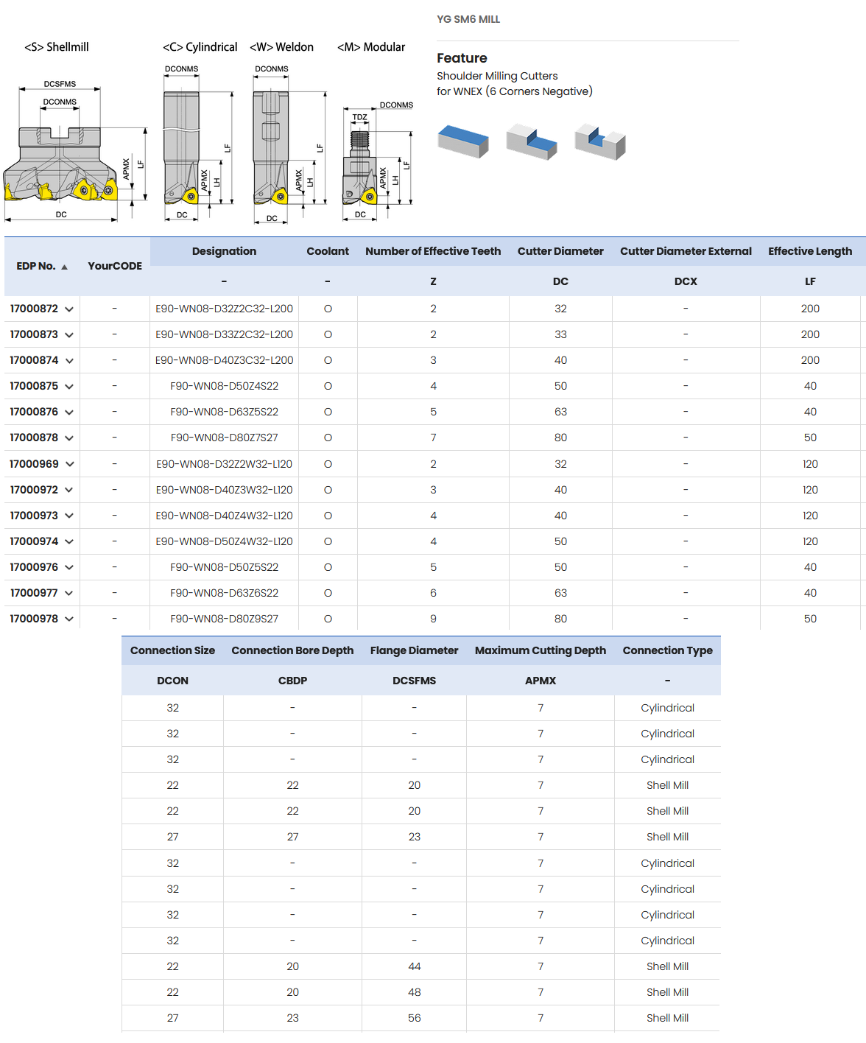This screenshot has width=866, height=1043.
Task: Click the Weldon shank cutter diagram
Action: point(272,147)
